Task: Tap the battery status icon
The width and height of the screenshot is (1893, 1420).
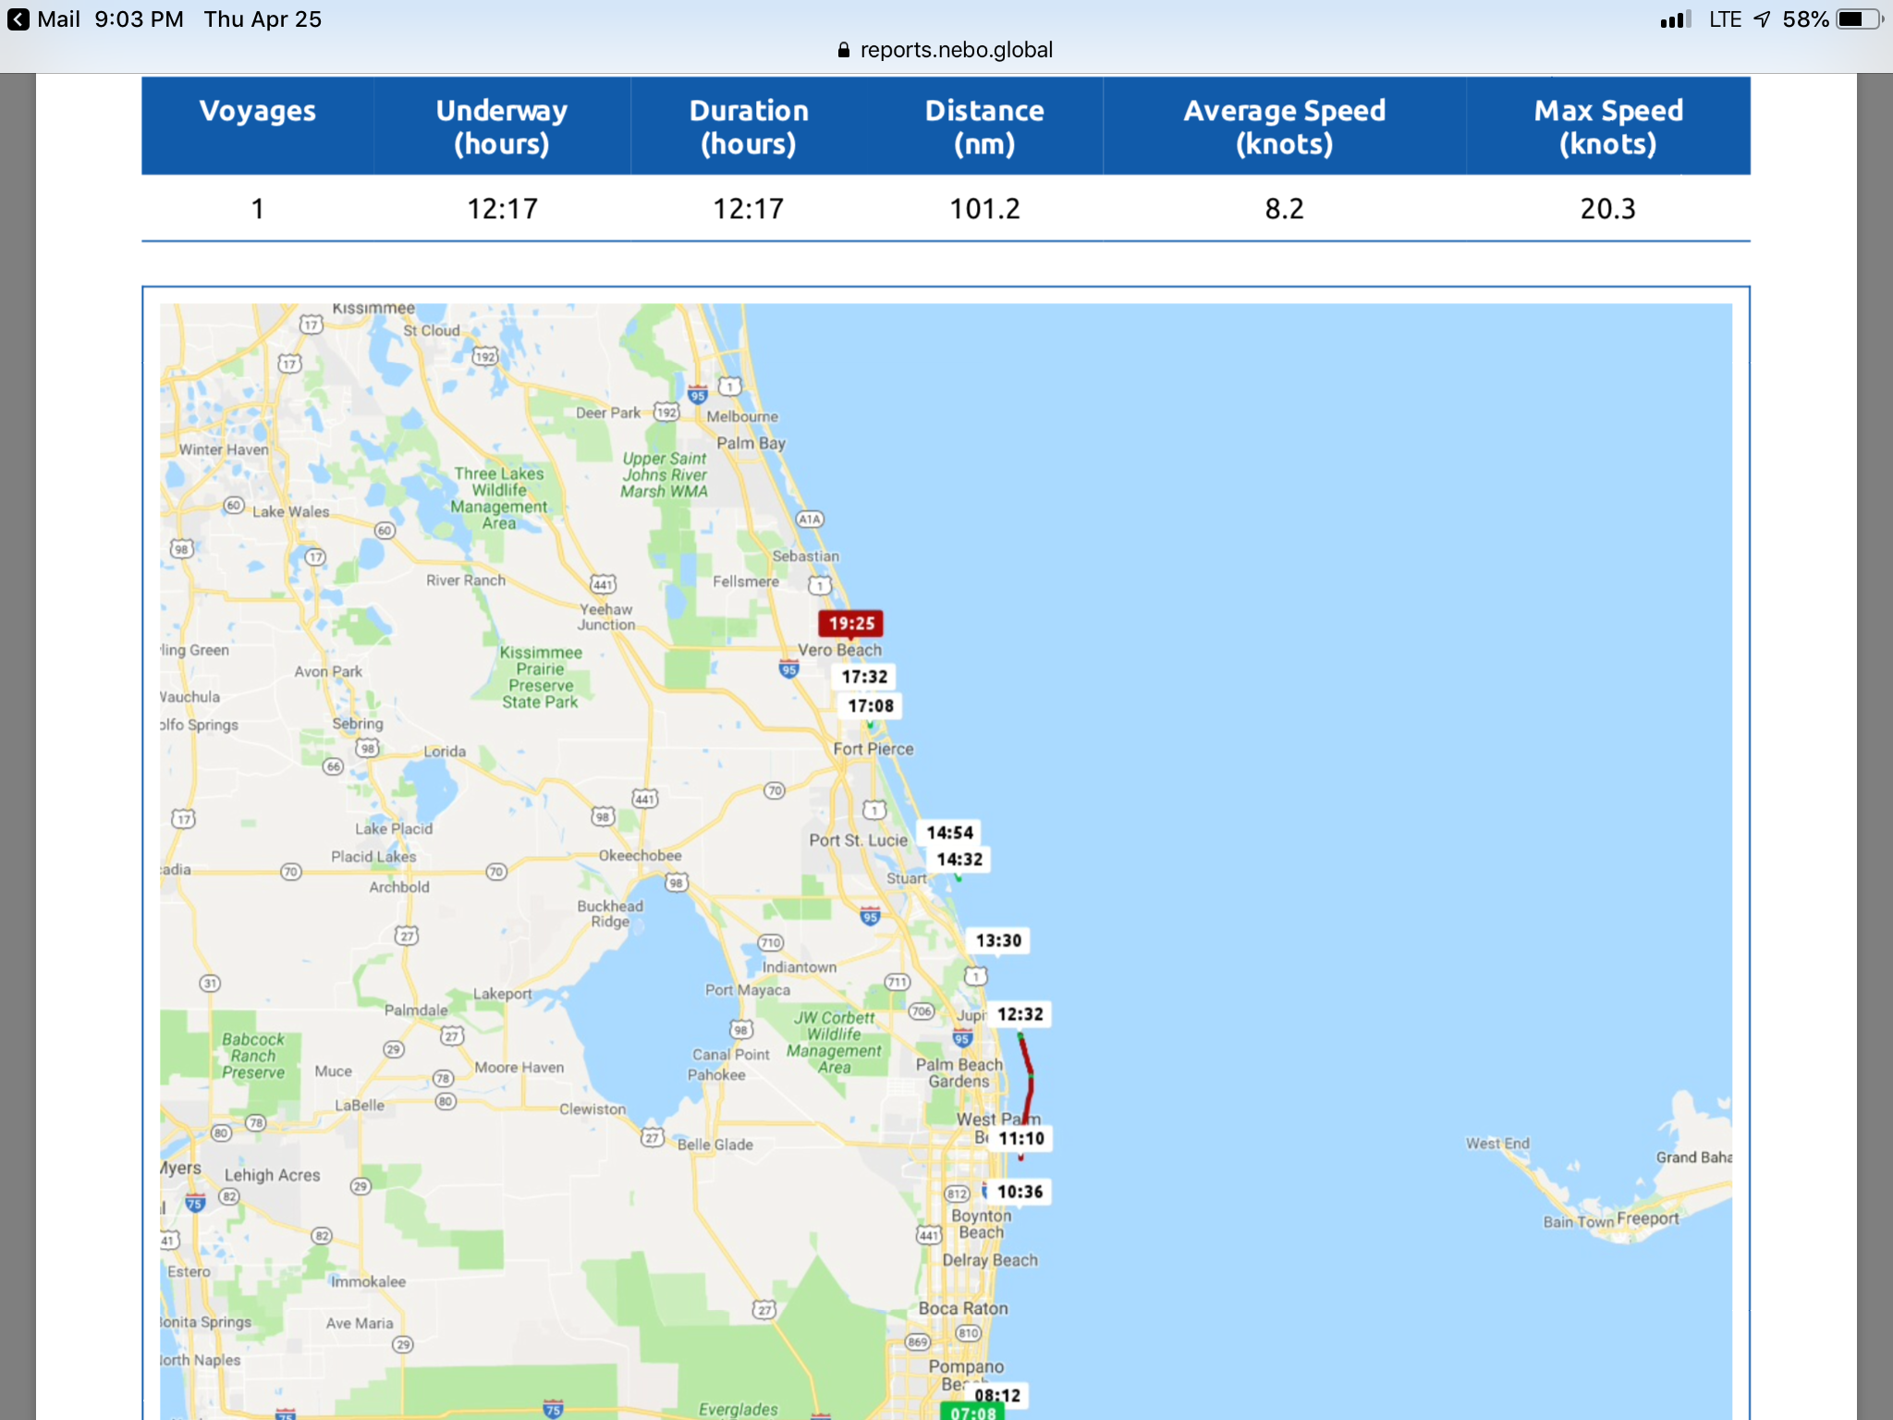Action: pyautogui.click(x=1858, y=19)
